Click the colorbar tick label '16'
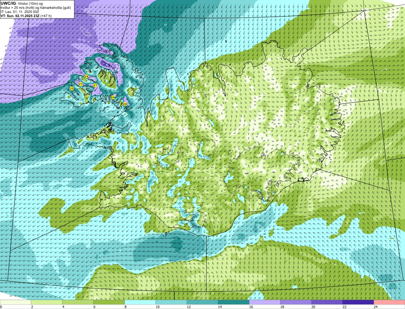This screenshot has width=405, height=309. coord(251,307)
